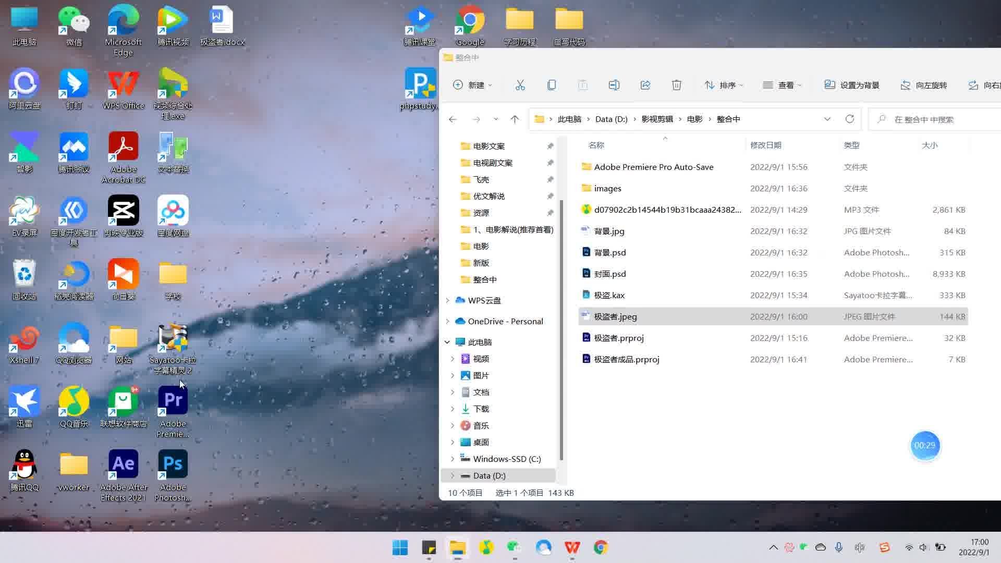Expand the WPS云盘 tree node
1001x563 pixels.
point(447,300)
